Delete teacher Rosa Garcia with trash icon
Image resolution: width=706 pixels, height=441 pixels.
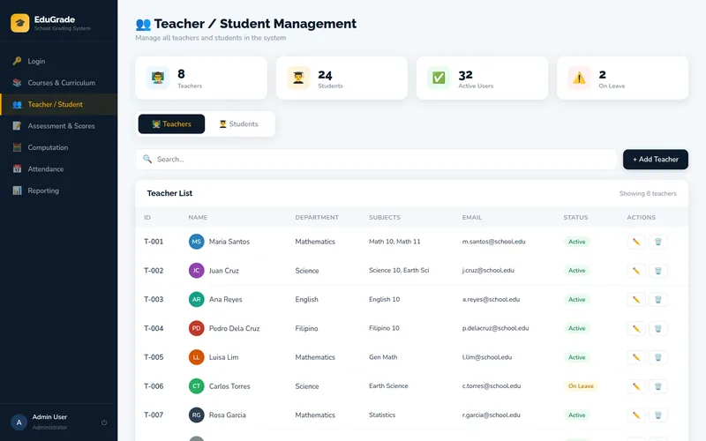(x=657, y=415)
